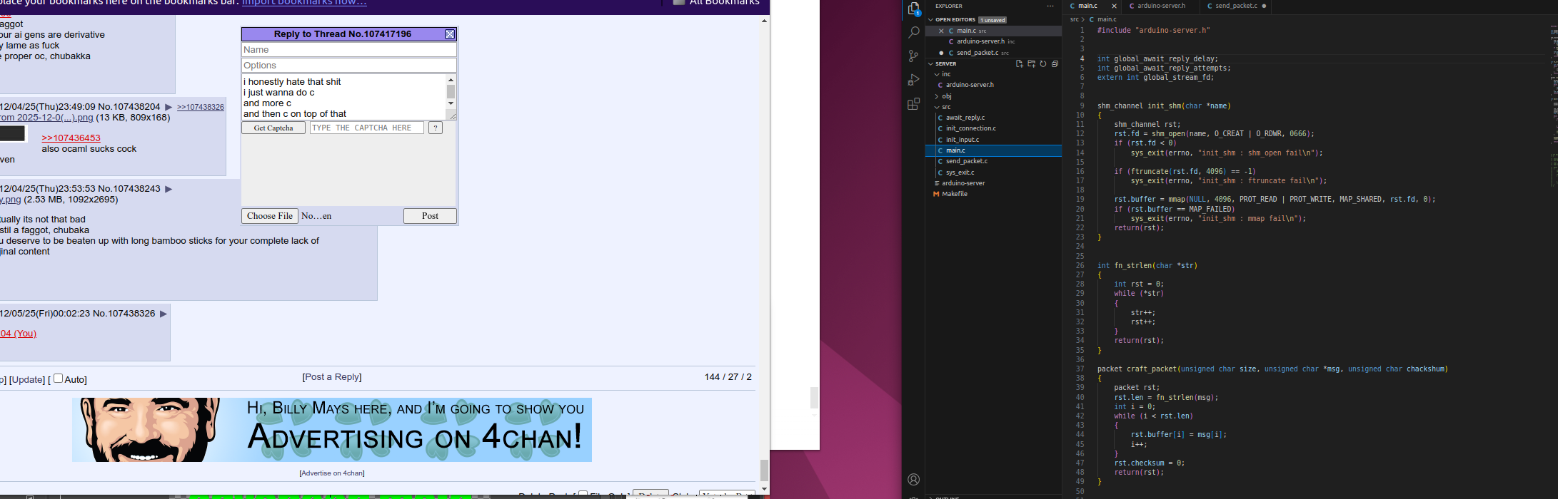Select main.c in src folder tree
This screenshot has width=1558, height=499.
(x=993, y=150)
